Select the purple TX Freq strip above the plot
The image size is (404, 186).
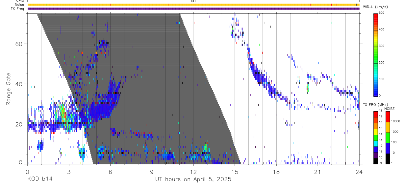click(193, 9)
